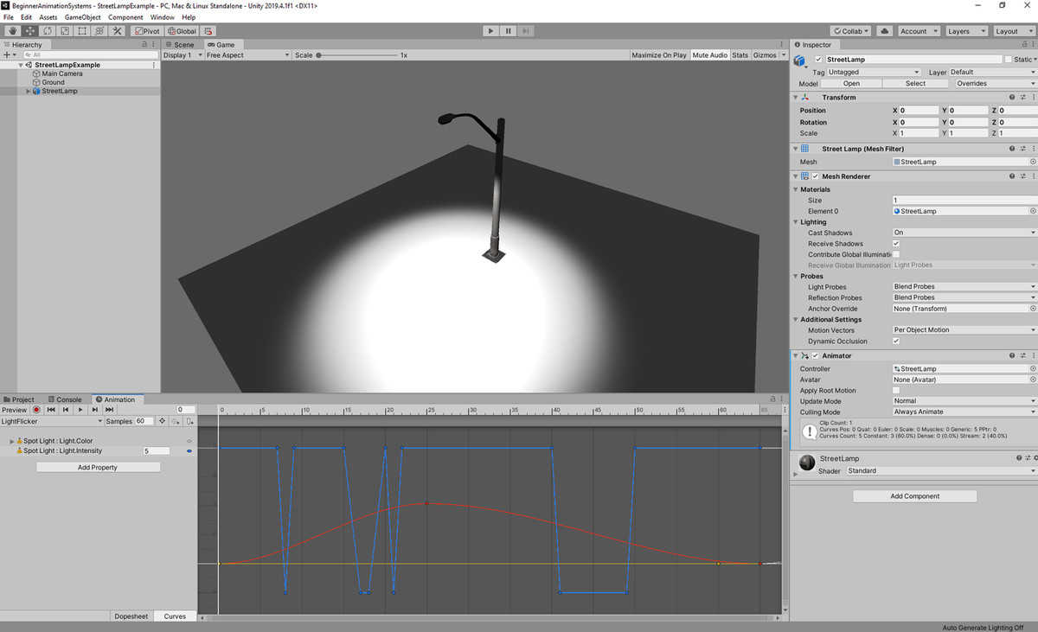1038x632 pixels.
Task: Switch to the Scene tab
Action: tap(180, 45)
